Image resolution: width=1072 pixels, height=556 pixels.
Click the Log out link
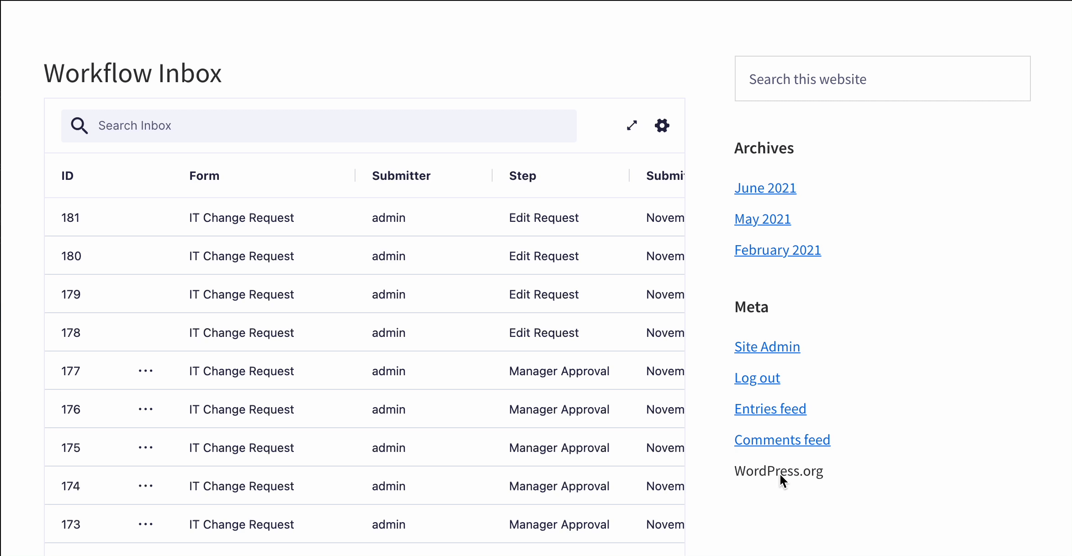click(757, 378)
